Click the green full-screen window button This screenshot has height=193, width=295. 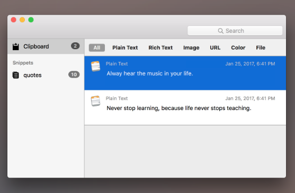coord(31,20)
